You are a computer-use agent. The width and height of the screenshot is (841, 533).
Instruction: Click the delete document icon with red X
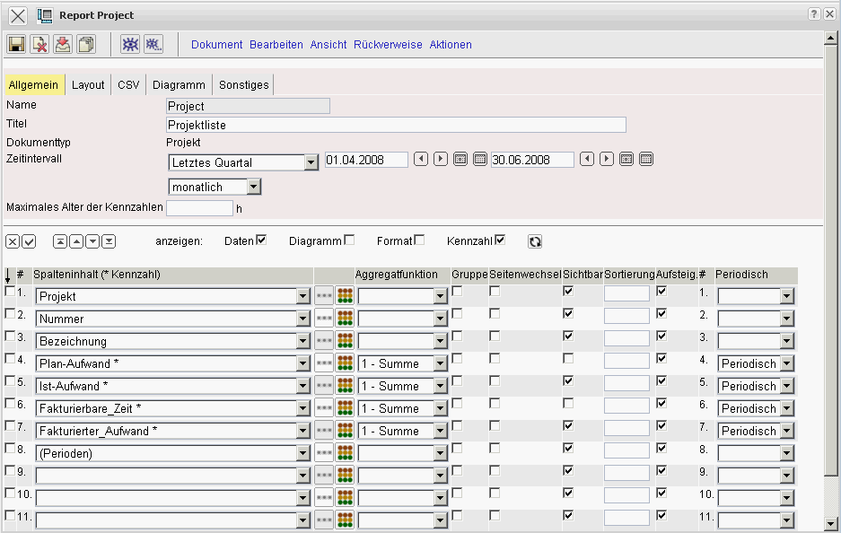pos(39,44)
